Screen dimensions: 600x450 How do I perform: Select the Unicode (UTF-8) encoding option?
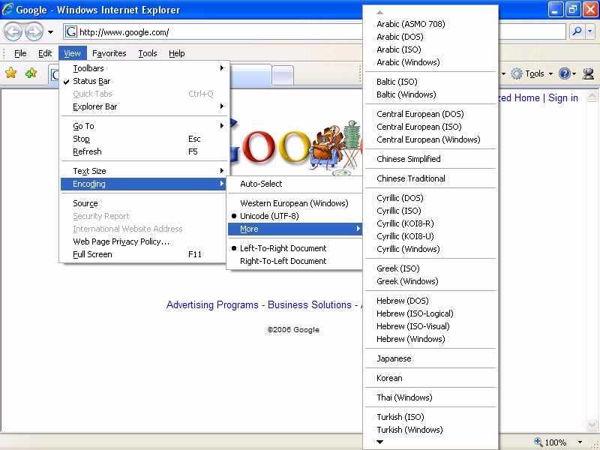(268, 216)
